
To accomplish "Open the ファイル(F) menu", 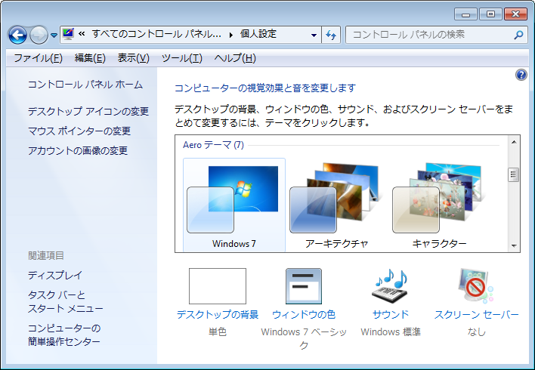I will (x=38, y=58).
